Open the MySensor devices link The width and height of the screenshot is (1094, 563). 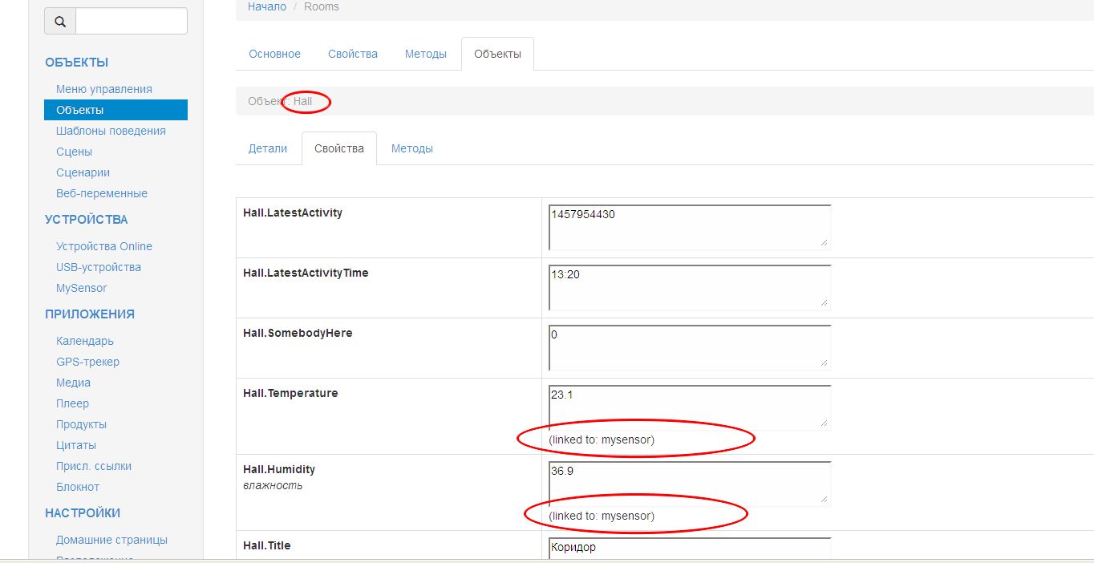81,288
